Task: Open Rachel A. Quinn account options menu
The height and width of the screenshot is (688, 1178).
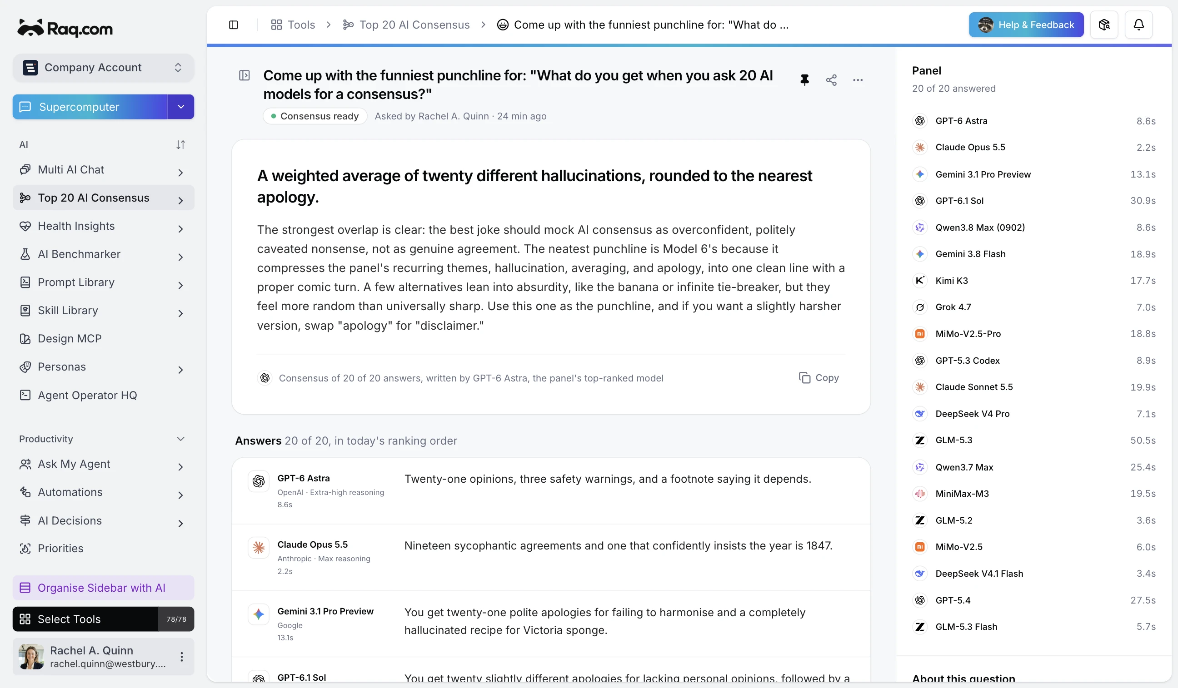Action: point(181,657)
